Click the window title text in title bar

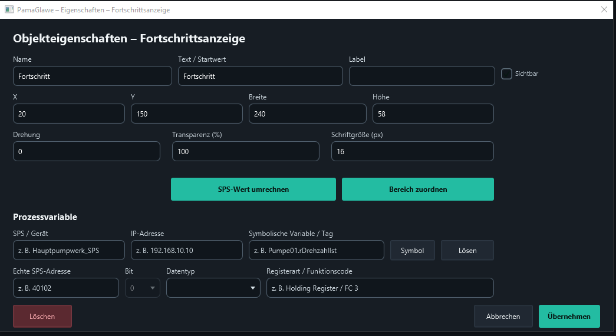(94, 10)
